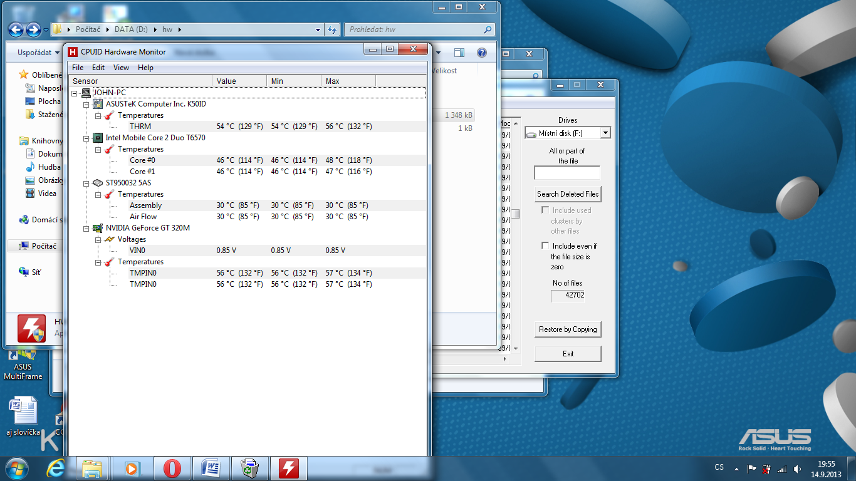Open Plocha in Explorer sidebar

coord(43,101)
